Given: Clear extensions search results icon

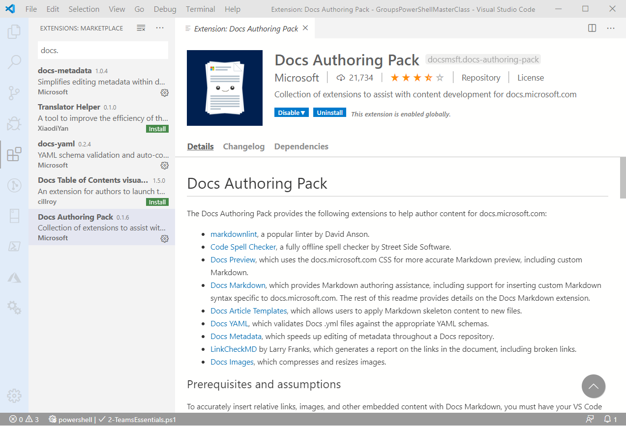Looking at the screenshot, I should click(141, 28).
